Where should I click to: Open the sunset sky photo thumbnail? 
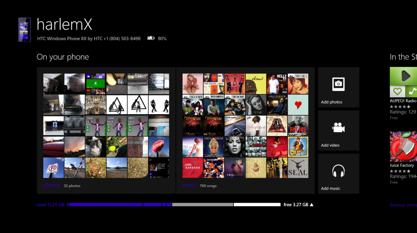coord(75,147)
